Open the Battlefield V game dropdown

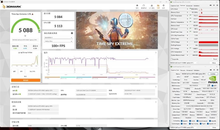coord(58,37)
